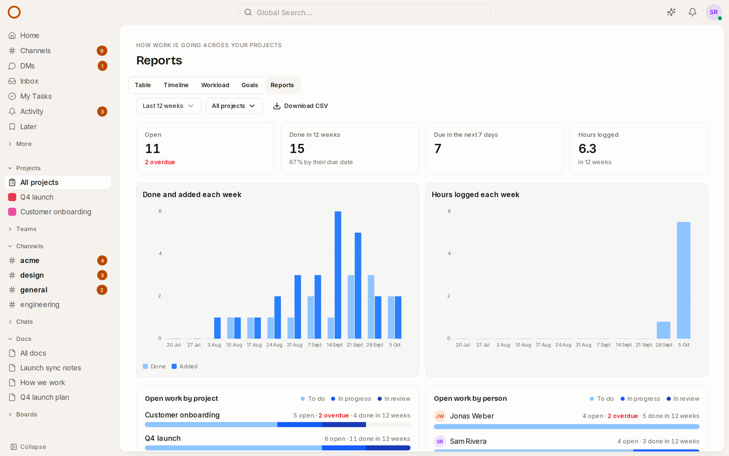Viewport: 729px width, 456px height.
Task: Go to Home in sidebar
Action: (58, 35)
